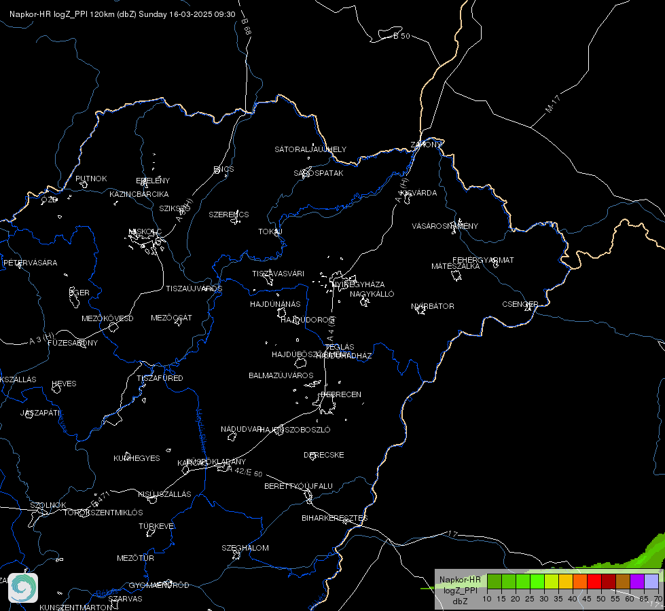The width and height of the screenshot is (665, 611).
Task: Click the NAGYKÁLLÓ town label
Action: coord(372,294)
